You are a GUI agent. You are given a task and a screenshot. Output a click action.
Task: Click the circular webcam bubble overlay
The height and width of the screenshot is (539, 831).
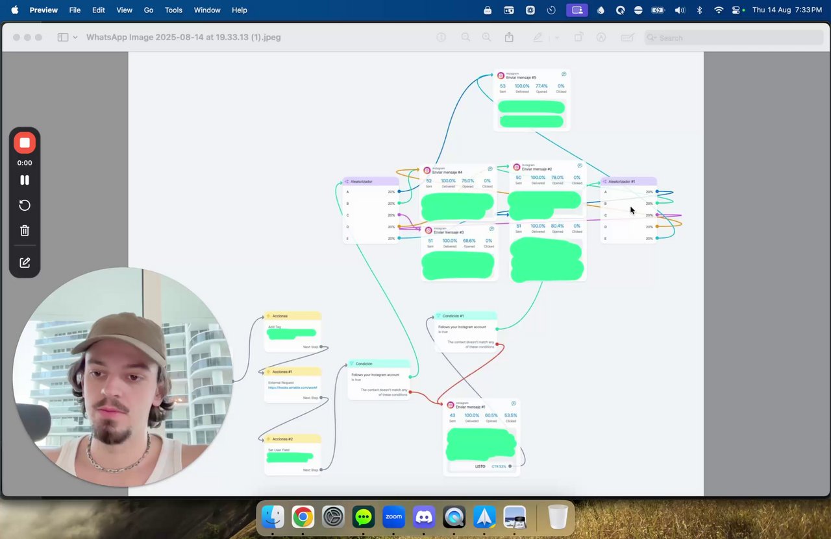(x=123, y=377)
